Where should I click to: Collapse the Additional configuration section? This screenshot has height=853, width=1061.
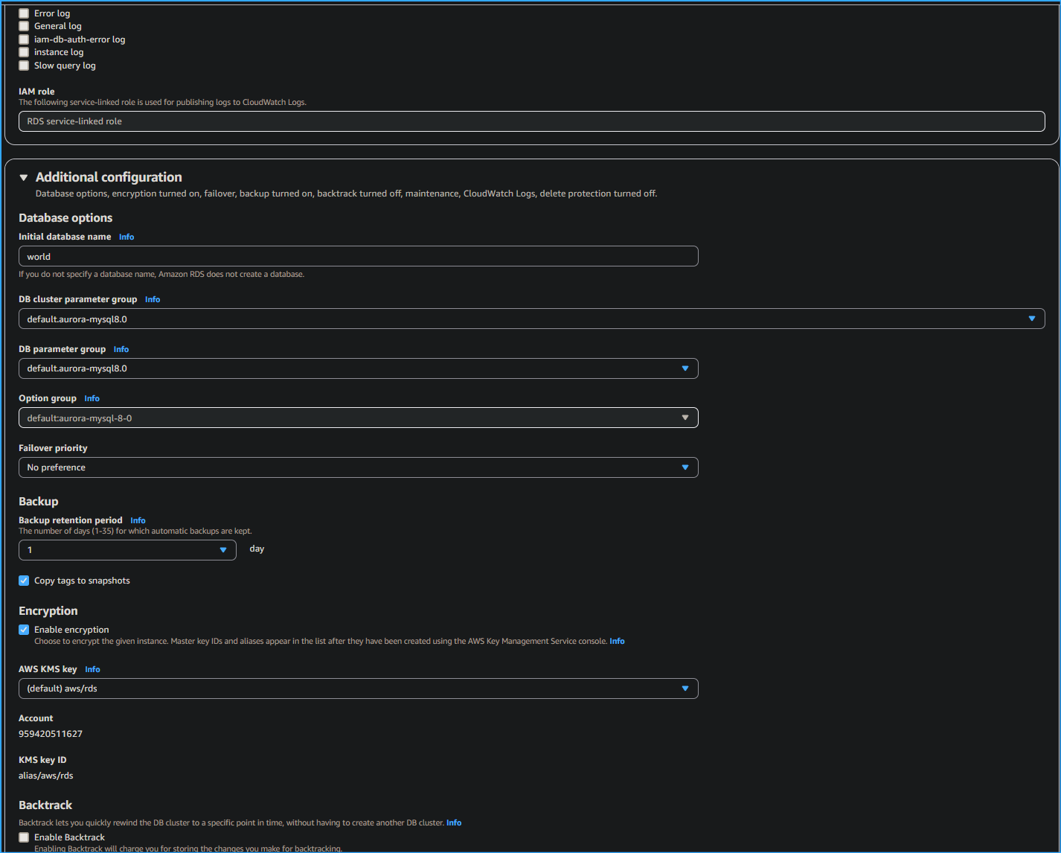point(23,177)
